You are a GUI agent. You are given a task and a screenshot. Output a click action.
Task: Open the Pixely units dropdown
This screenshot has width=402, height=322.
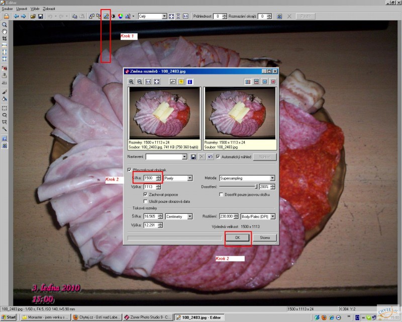[190, 178]
